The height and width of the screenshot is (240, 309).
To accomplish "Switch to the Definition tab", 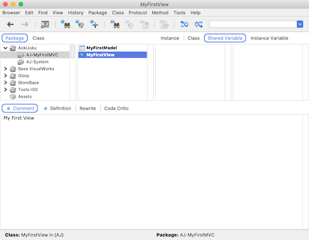I will click(x=60, y=109).
